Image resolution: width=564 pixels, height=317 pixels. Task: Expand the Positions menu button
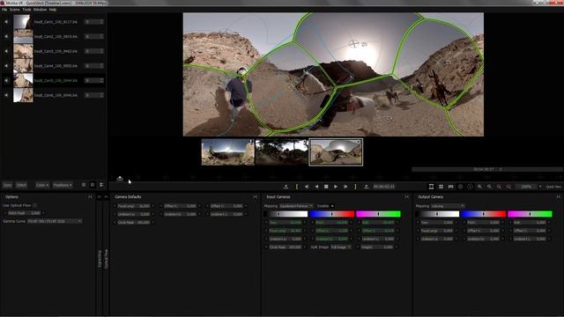(63, 185)
